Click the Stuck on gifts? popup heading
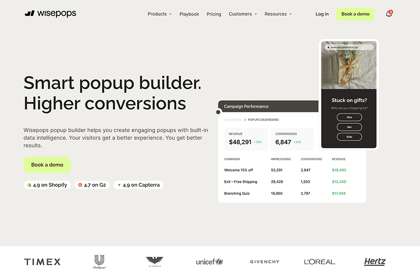Viewport: 420px width, 280px height. pos(349,100)
